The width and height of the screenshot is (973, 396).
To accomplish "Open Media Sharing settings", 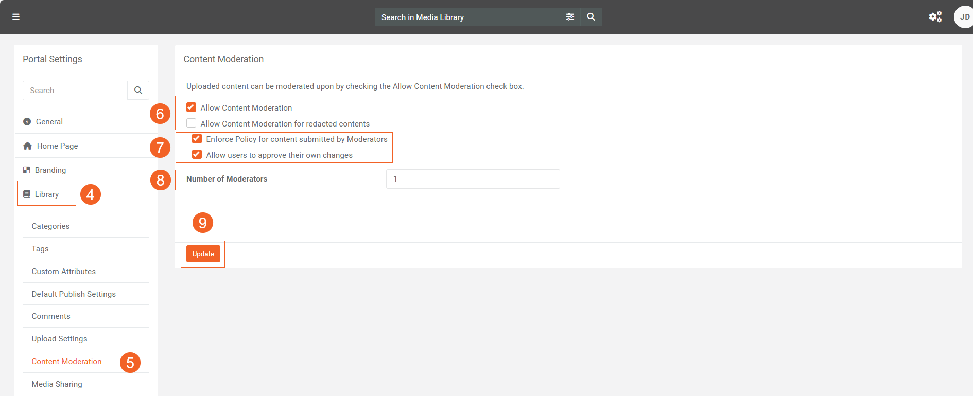I will pos(57,384).
